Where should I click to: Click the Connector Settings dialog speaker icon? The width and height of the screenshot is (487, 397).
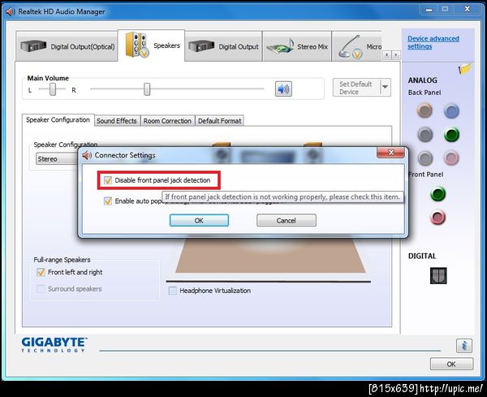(x=87, y=155)
